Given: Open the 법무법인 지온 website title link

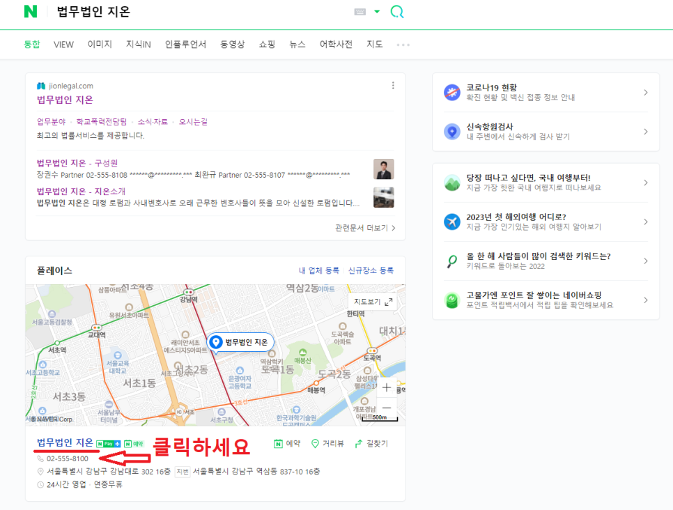Looking at the screenshot, I should point(65,100).
